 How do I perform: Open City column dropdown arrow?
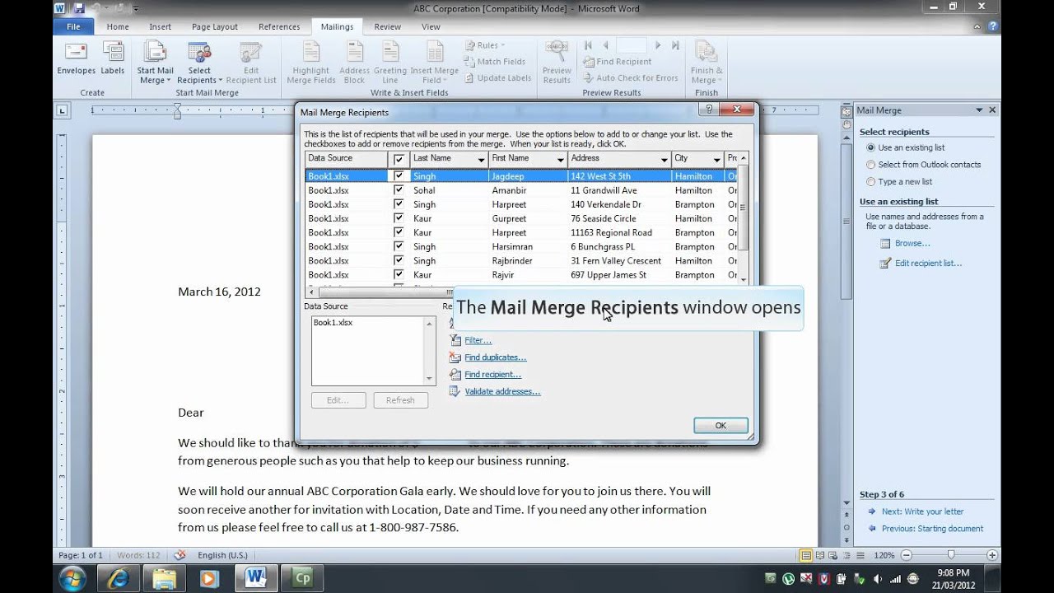[716, 159]
